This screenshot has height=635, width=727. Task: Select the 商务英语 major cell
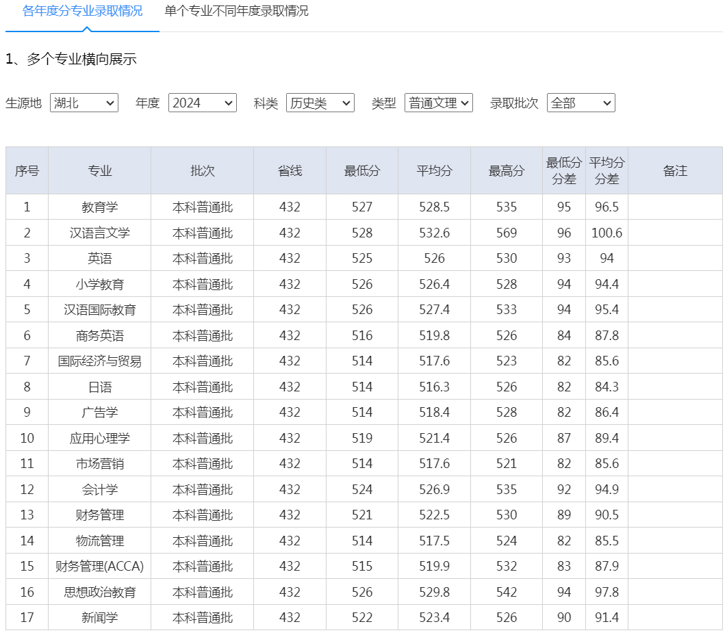(100, 335)
